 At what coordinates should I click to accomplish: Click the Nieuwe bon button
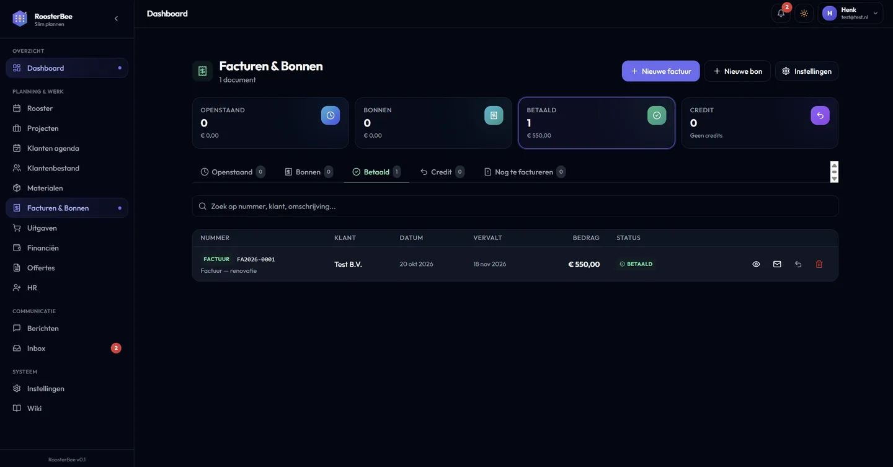click(x=737, y=71)
